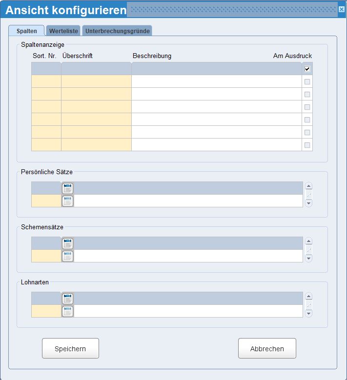Click scrollbar track in Persönliche Sätze
The width and height of the screenshot is (347, 380).
click(x=308, y=195)
